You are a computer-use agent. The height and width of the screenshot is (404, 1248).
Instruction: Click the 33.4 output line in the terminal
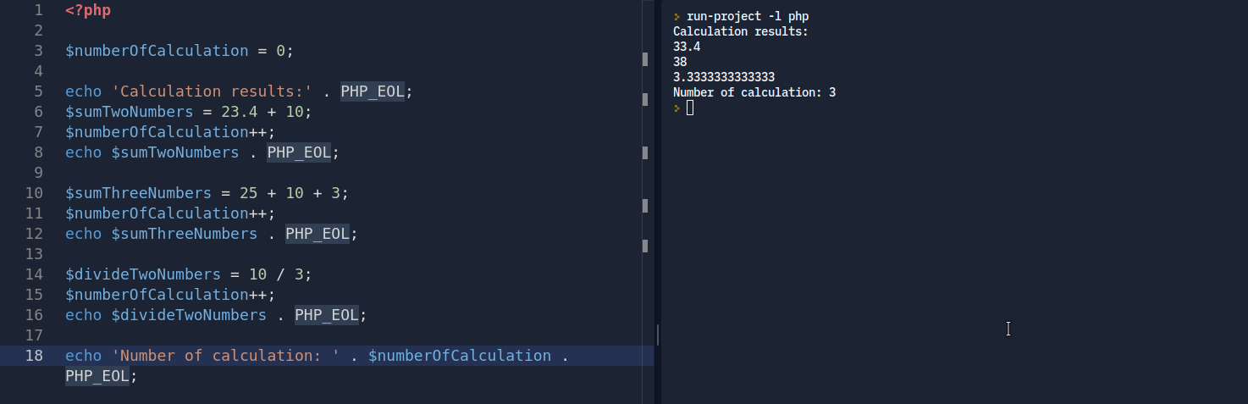tap(687, 47)
